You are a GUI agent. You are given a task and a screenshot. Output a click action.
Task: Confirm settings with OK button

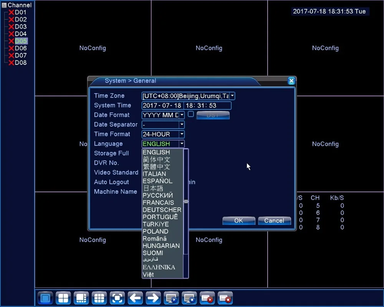point(239,221)
